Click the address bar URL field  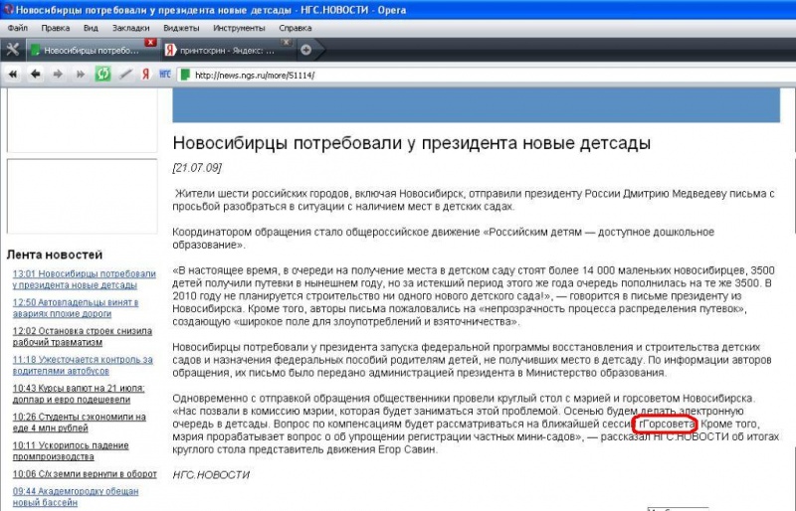click(488, 76)
